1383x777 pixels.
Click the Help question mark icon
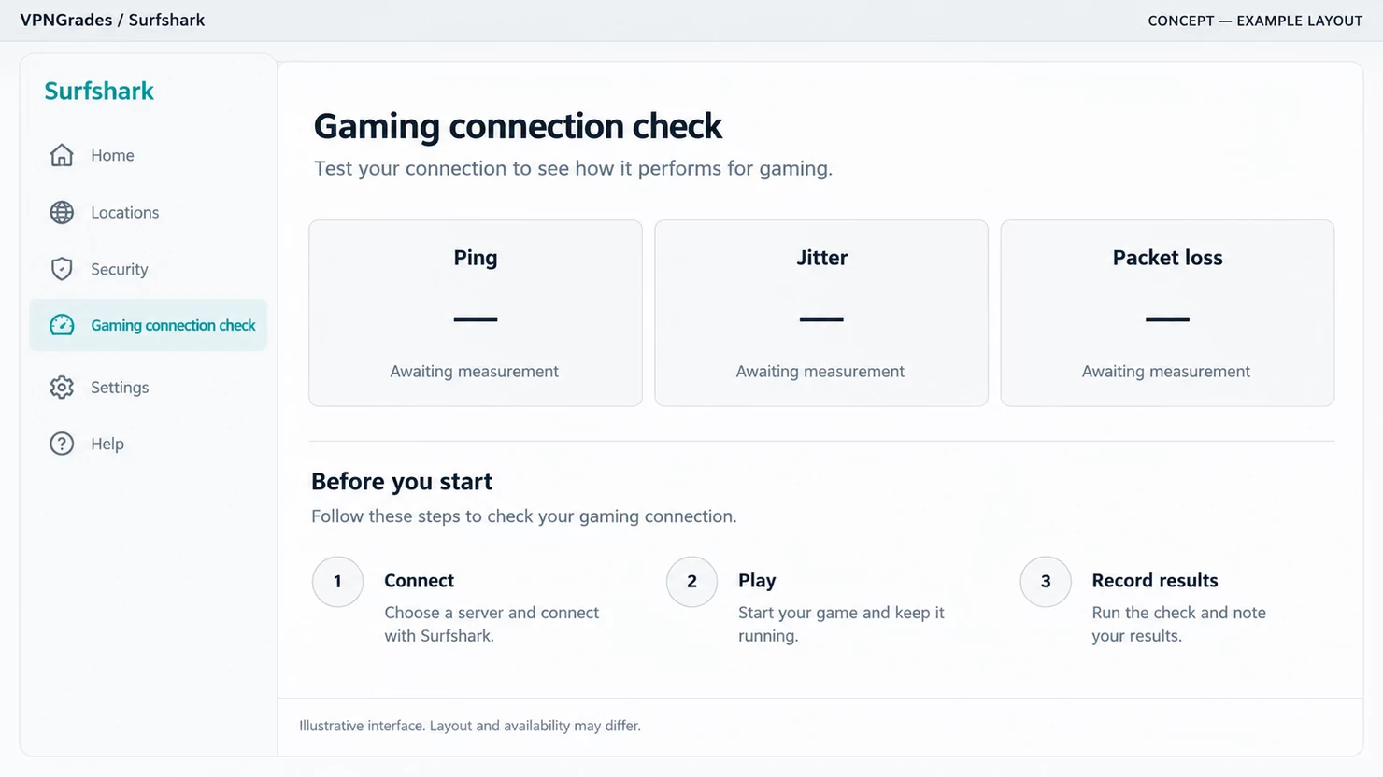(x=62, y=444)
